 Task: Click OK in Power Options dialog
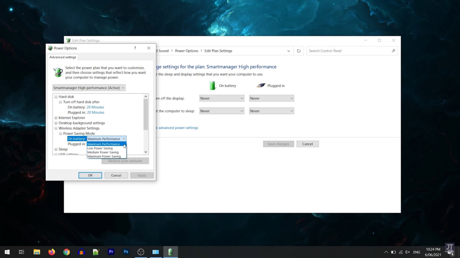90,175
